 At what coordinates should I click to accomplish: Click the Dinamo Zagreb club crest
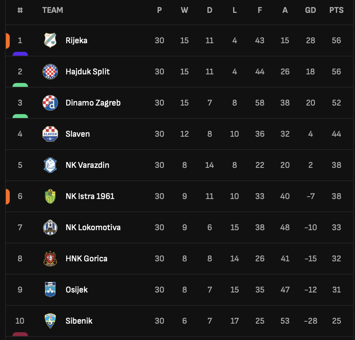coord(50,102)
